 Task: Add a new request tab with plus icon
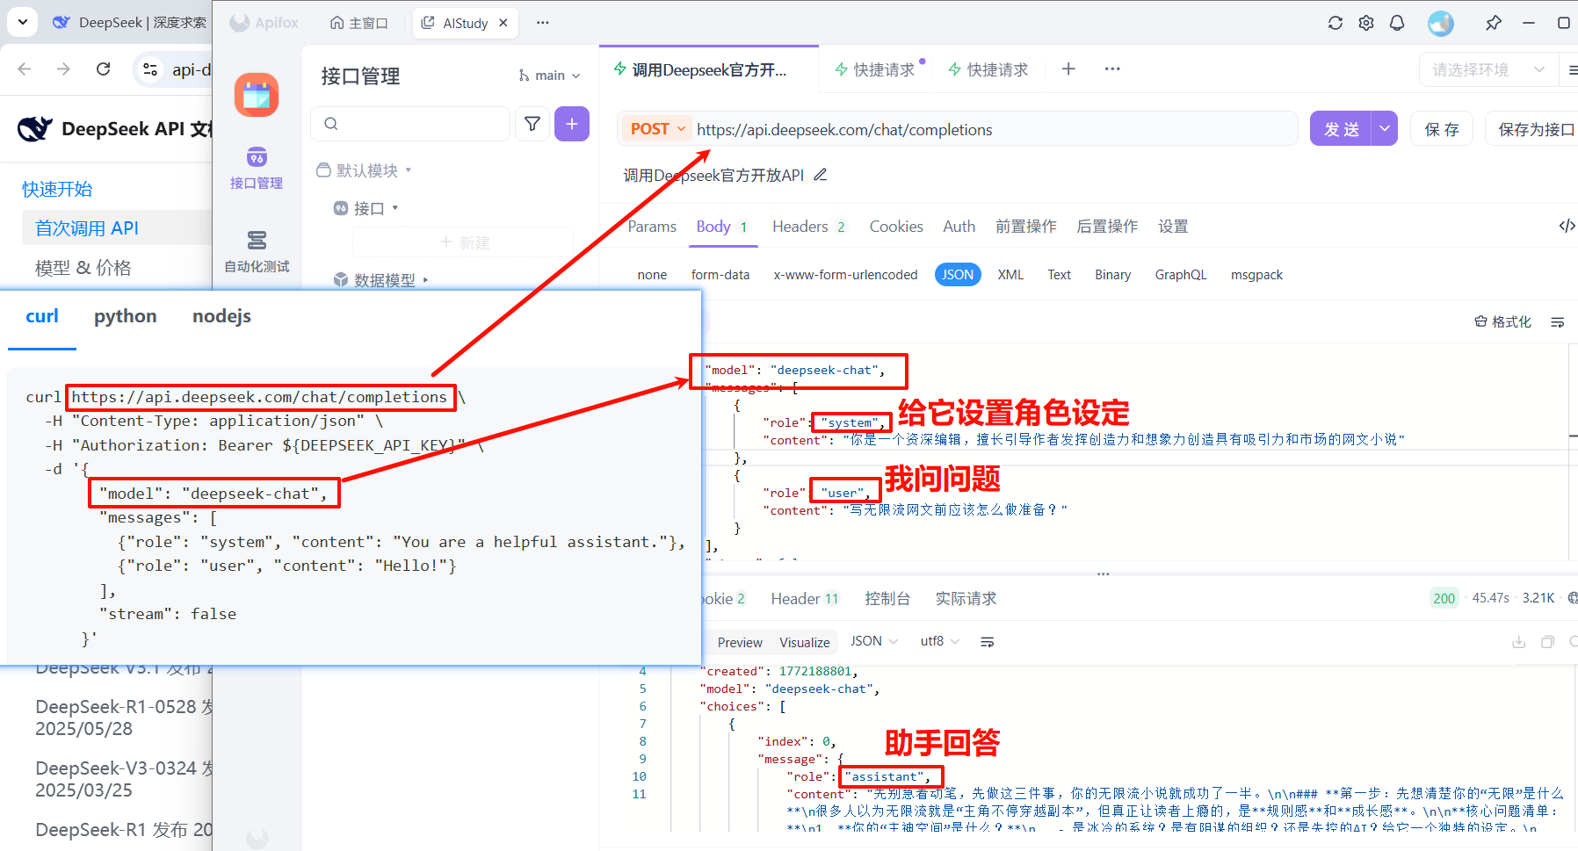point(1068,69)
